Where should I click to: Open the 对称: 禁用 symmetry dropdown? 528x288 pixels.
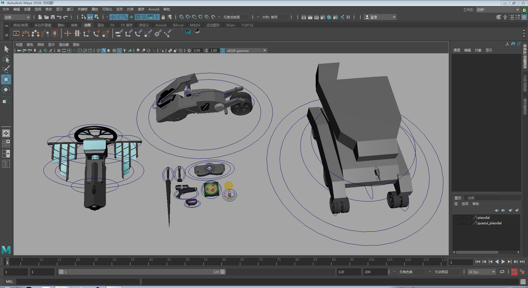(275, 17)
